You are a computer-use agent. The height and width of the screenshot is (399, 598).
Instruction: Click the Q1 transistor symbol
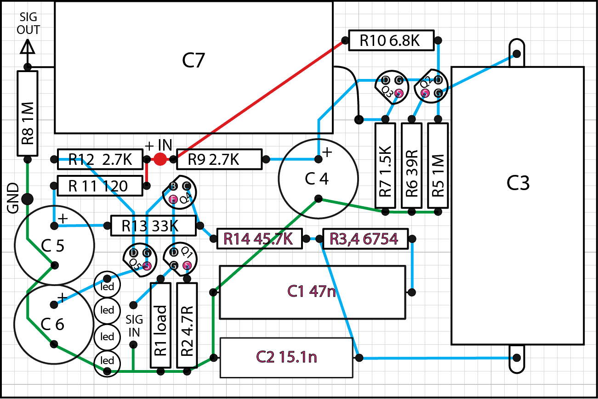click(180, 259)
